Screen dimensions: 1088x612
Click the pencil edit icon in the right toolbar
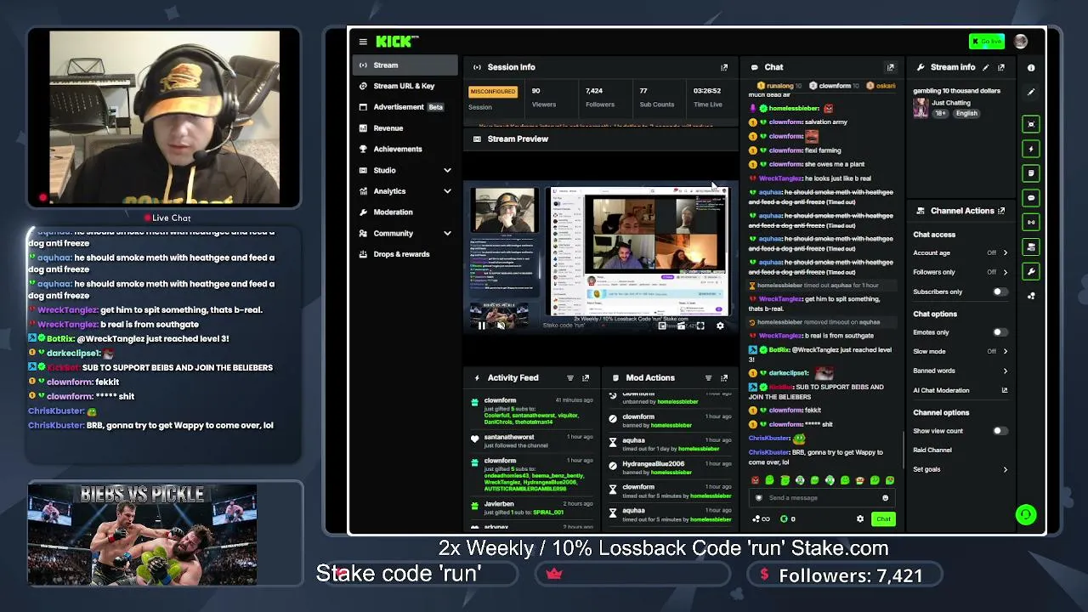coord(1031,92)
